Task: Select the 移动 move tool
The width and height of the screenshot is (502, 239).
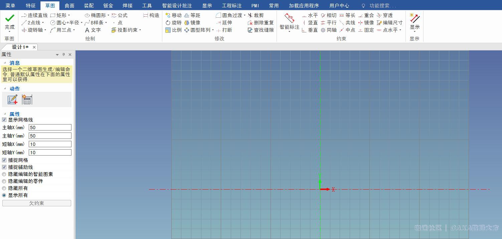Action: 173,15
